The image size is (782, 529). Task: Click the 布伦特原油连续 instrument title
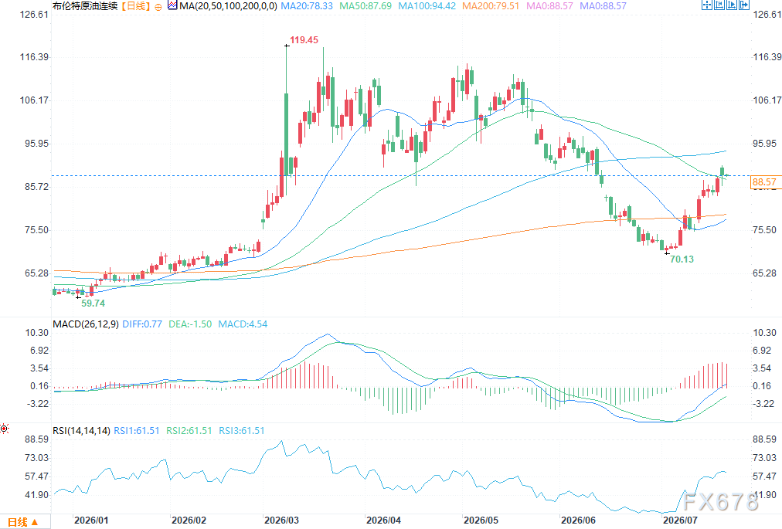click(x=85, y=6)
